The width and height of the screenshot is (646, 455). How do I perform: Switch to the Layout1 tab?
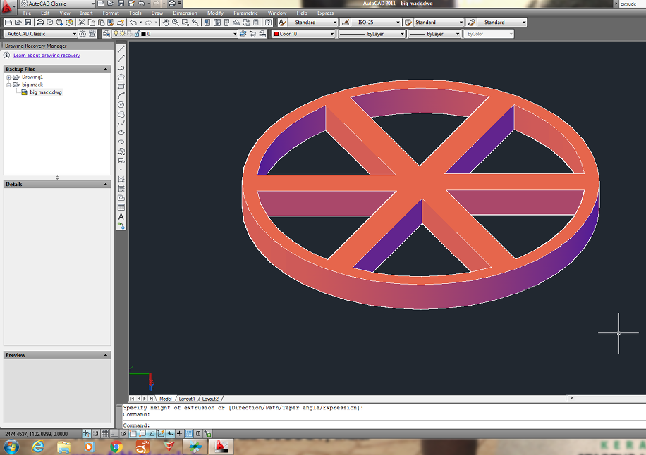[x=187, y=399]
